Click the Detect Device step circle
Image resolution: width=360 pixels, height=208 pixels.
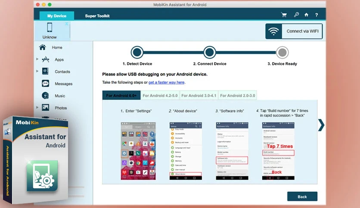coord(137,52)
